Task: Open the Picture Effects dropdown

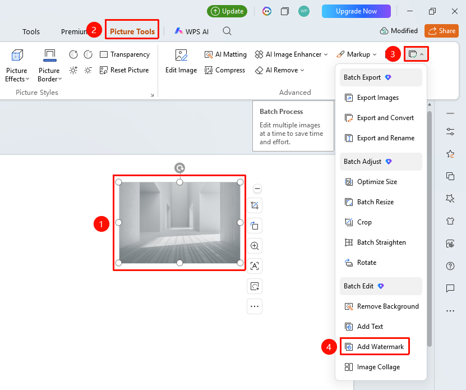Action: [x=17, y=66]
